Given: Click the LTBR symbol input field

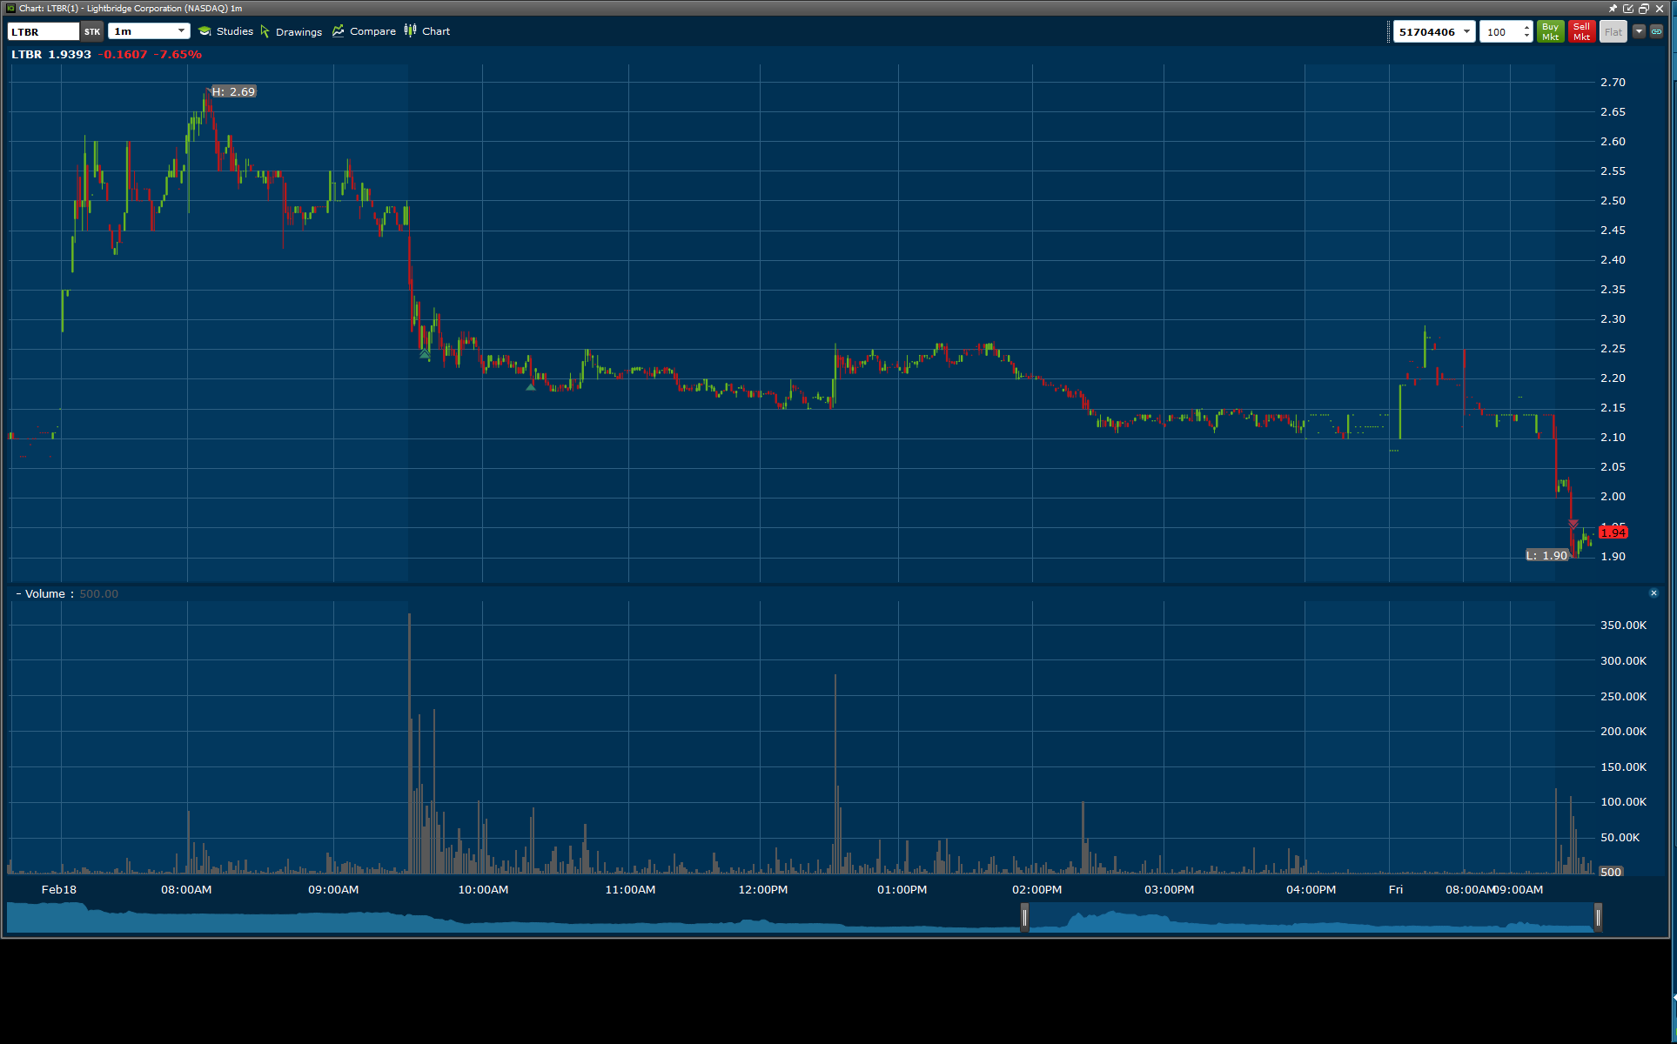Looking at the screenshot, I should (43, 31).
